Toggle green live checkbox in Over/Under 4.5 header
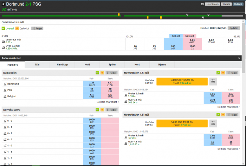This screenshot has width=246, height=166. [x=218, y=115]
